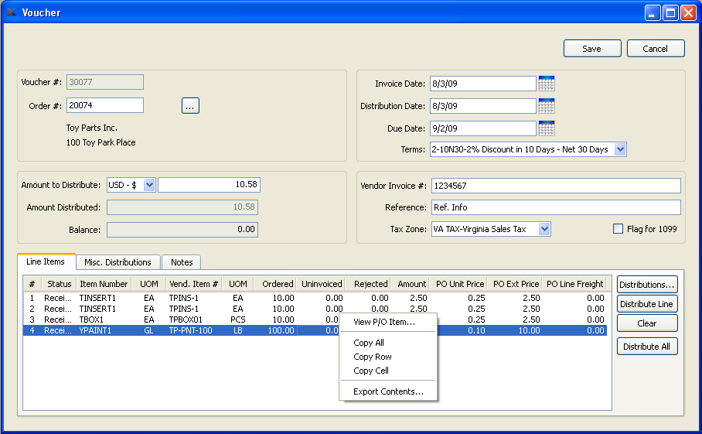The width and height of the screenshot is (702, 434).
Task: Open the Notes tab
Action: pyautogui.click(x=182, y=262)
